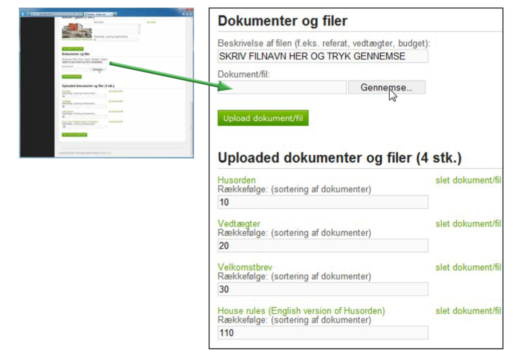The width and height of the screenshot is (513, 359).
Task: Open the Husorden document link in enlarged view
Action: click(236, 180)
